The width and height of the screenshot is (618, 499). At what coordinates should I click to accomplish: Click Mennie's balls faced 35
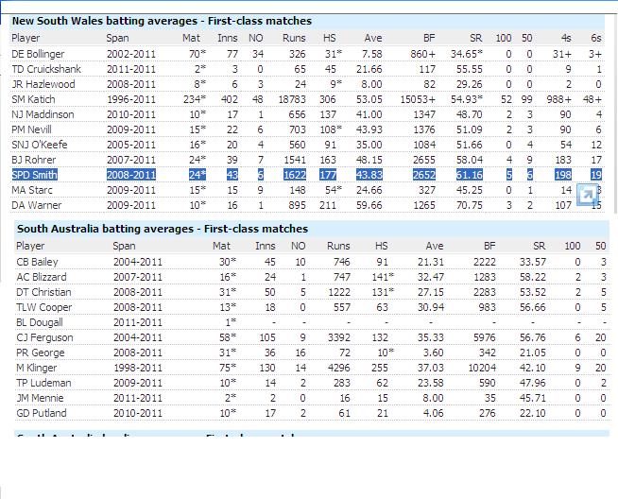pos(489,398)
